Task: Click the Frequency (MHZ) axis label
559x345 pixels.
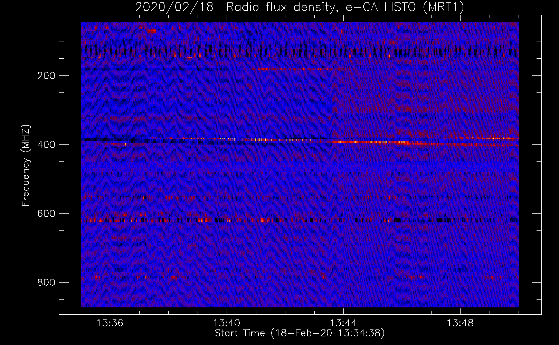Action: click(x=26, y=166)
